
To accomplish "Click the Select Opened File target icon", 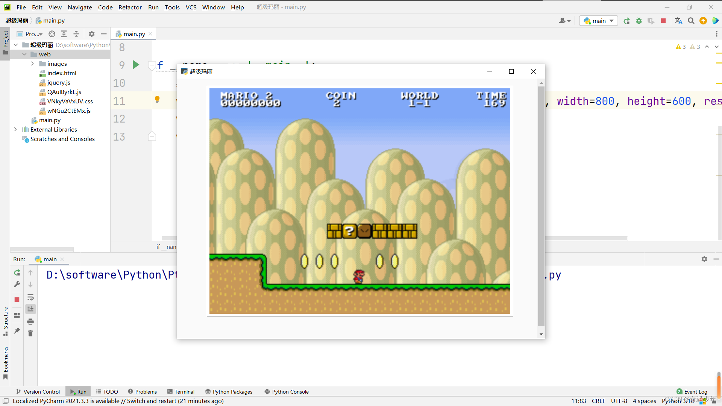I will [x=52, y=34].
